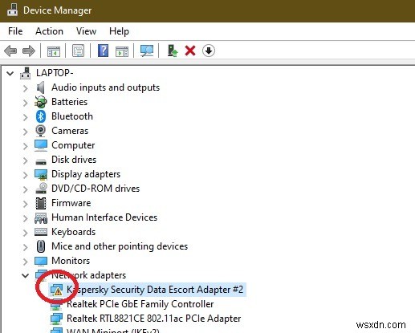Image resolution: width=415 pixels, height=333 pixels.
Task: Click the red X Uninstall device icon
Action: 190,51
